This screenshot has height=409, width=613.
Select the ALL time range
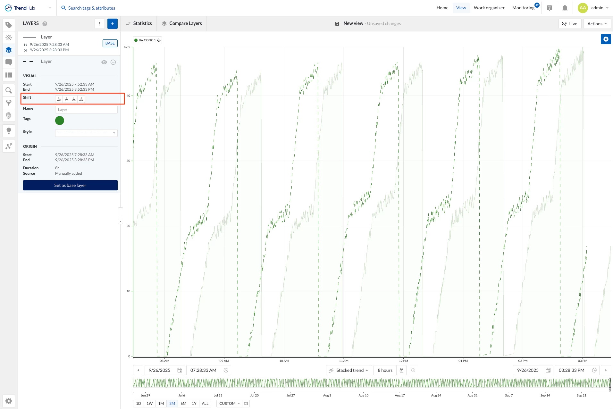click(205, 404)
